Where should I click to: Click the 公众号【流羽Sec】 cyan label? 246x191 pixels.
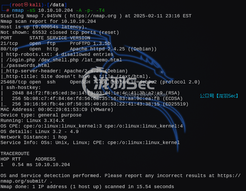[x=219, y=96]
